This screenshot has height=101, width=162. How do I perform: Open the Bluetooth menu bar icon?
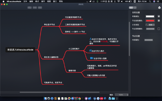tap(115, 1)
